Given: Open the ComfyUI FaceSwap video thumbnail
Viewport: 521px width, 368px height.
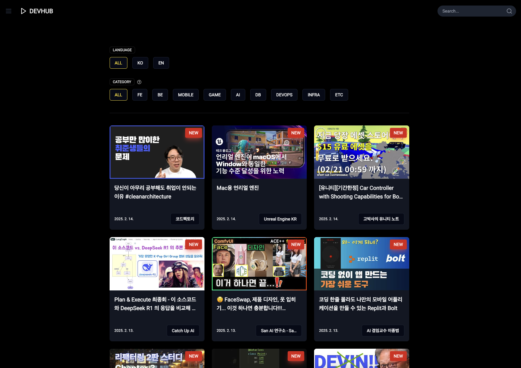Looking at the screenshot, I should pos(259,264).
